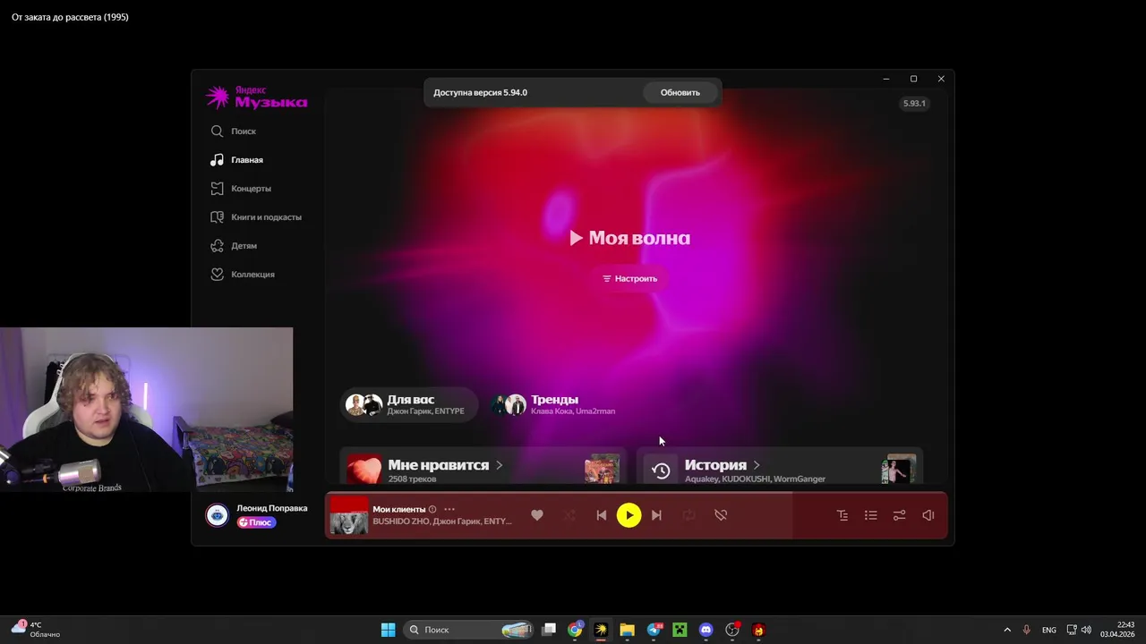Click the network tray icon
This screenshot has height=644, width=1146.
pos(1071,630)
